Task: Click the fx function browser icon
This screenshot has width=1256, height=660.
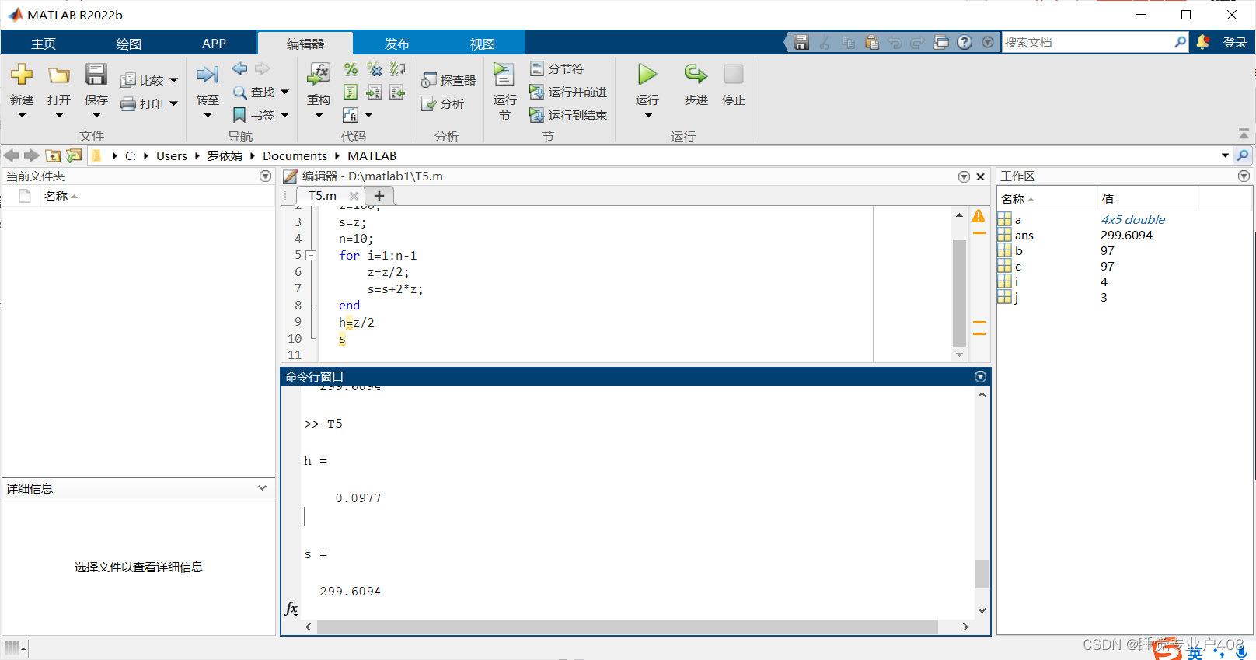Action: pyautogui.click(x=291, y=608)
